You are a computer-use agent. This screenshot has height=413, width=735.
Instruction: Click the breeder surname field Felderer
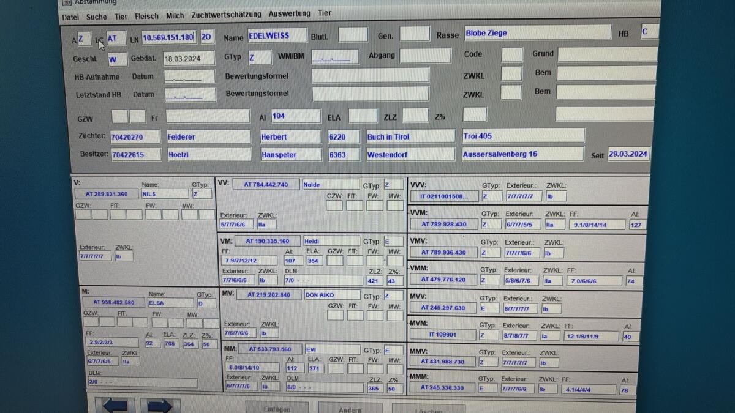tap(208, 136)
